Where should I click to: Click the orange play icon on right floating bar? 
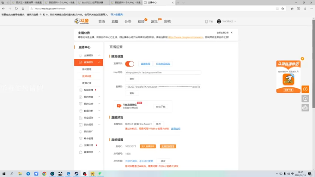click(305, 89)
